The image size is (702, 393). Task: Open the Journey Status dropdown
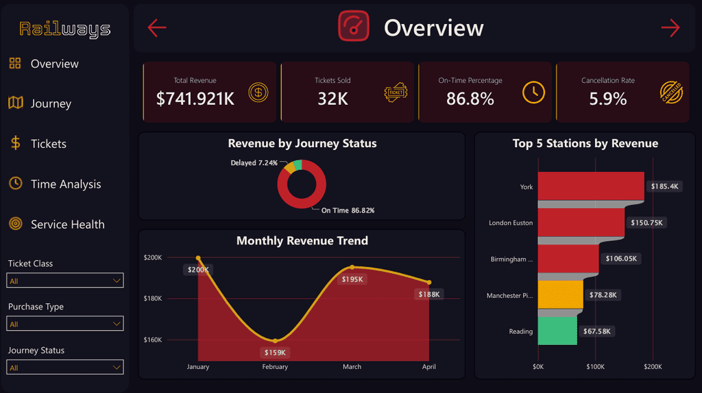click(x=65, y=367)
